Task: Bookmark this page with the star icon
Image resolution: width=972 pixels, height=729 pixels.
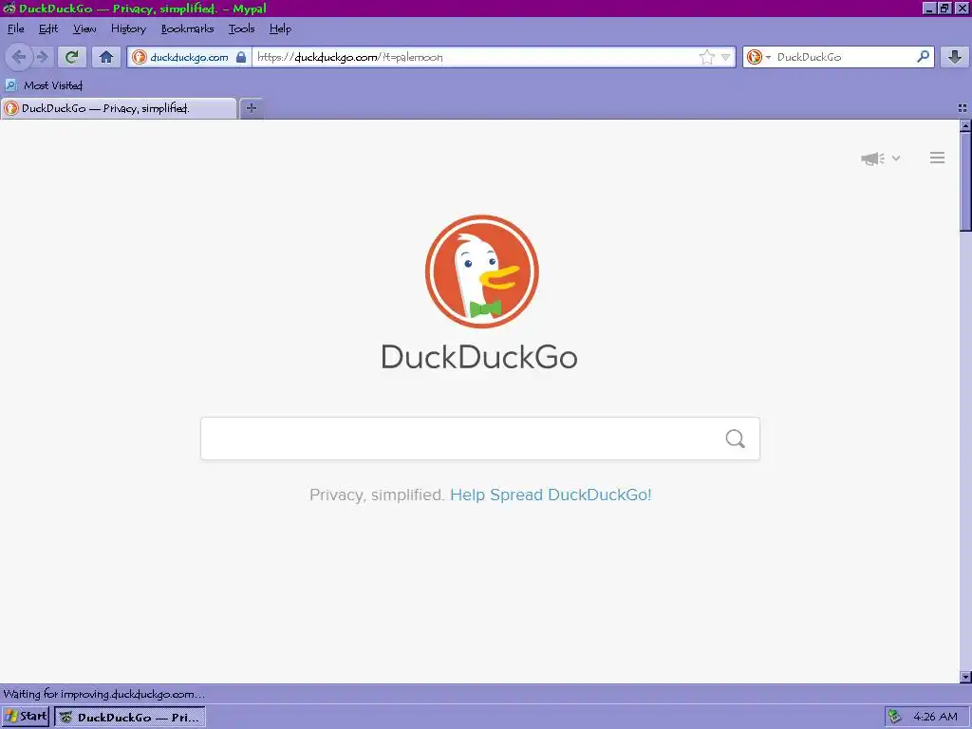Action: click(706, 57)
